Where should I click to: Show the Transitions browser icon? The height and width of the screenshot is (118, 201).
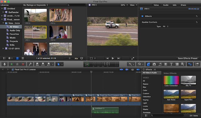(166, 64)
